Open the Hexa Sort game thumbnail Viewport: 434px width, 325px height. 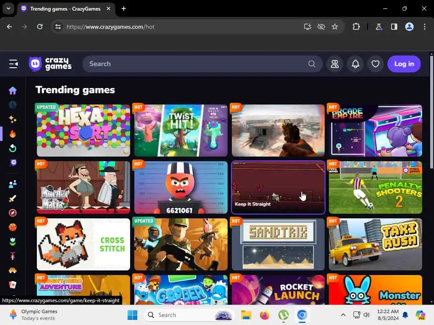[83, 130]
